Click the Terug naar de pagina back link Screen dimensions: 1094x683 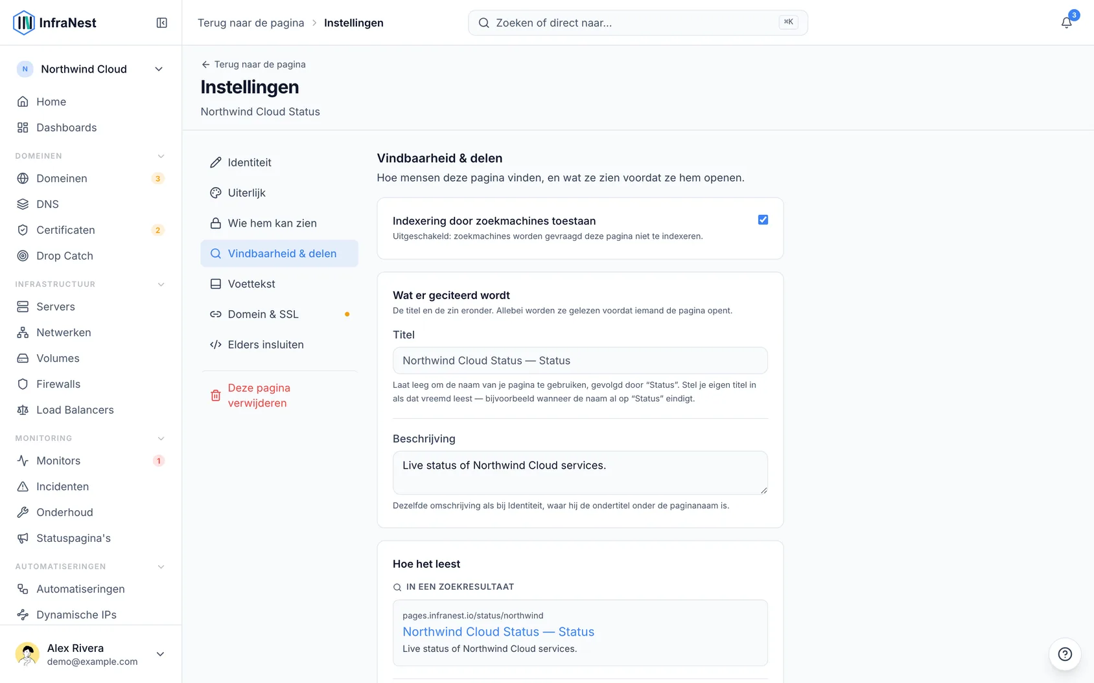(x=253, y=64)
